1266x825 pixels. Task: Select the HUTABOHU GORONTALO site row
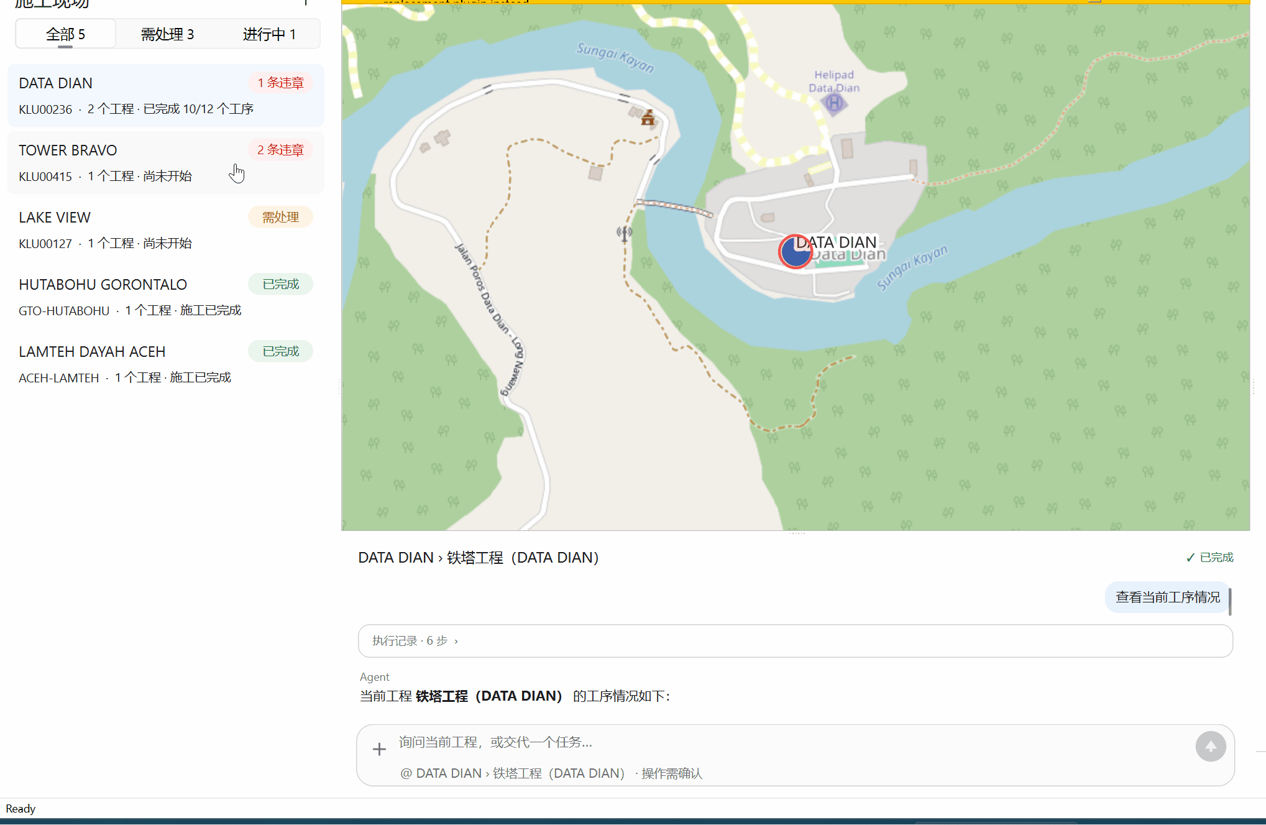165,297
